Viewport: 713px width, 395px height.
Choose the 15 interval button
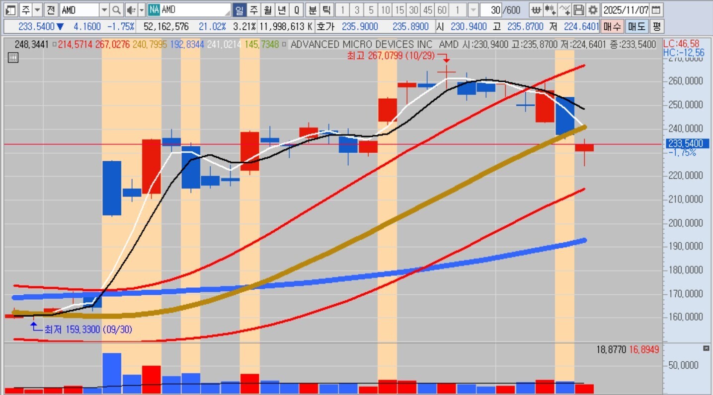point(399,9)
